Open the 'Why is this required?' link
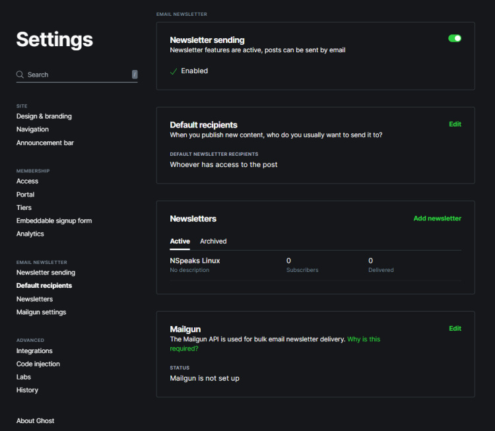This screenshot has height=431, width=495. (x=363, y=339)
